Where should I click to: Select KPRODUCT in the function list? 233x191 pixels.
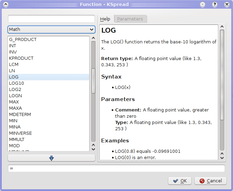[48, 58]
